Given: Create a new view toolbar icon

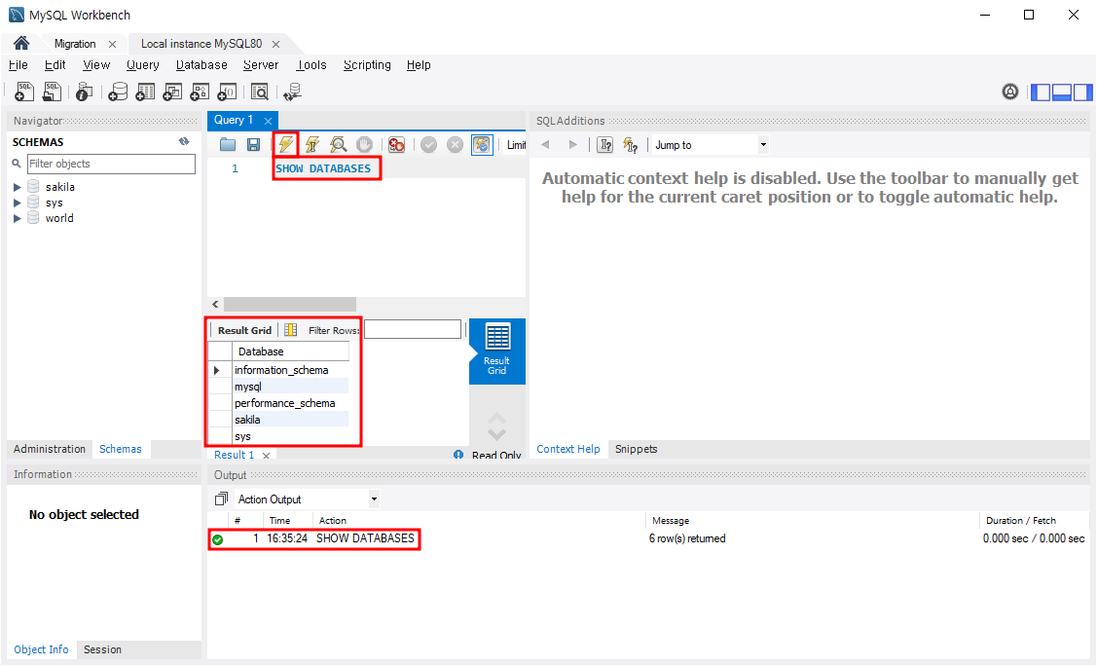Looking at the screenshot, I should tap(172, 92).
